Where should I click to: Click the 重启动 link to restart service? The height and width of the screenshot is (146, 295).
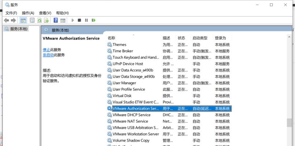pyautogui.click(x=48, y=55)
